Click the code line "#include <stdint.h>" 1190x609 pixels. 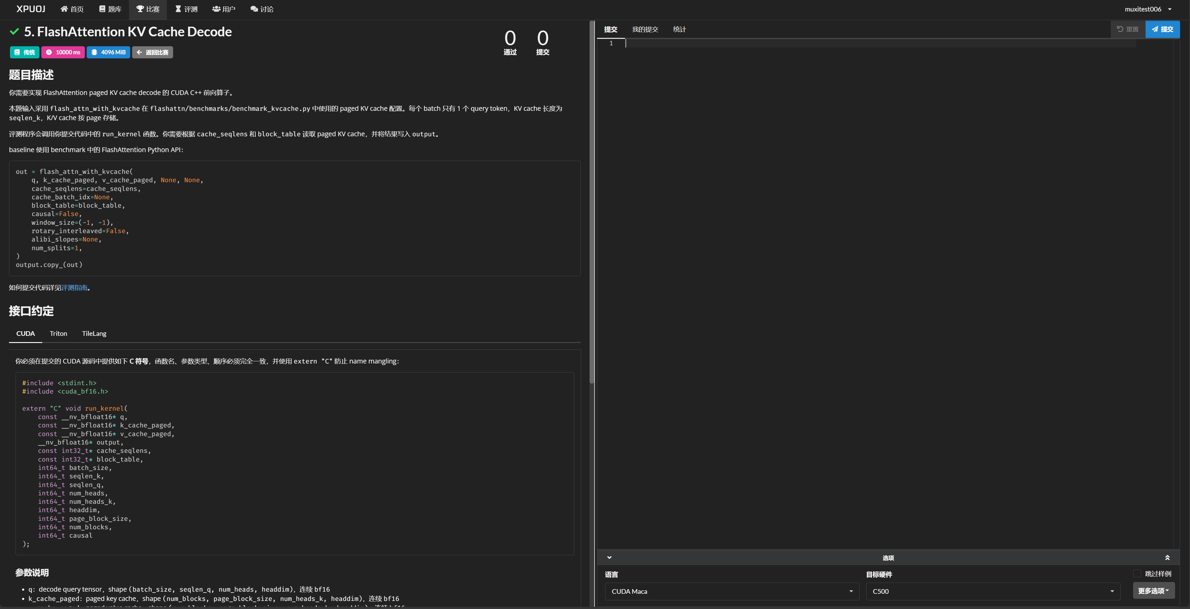[59, 383]
